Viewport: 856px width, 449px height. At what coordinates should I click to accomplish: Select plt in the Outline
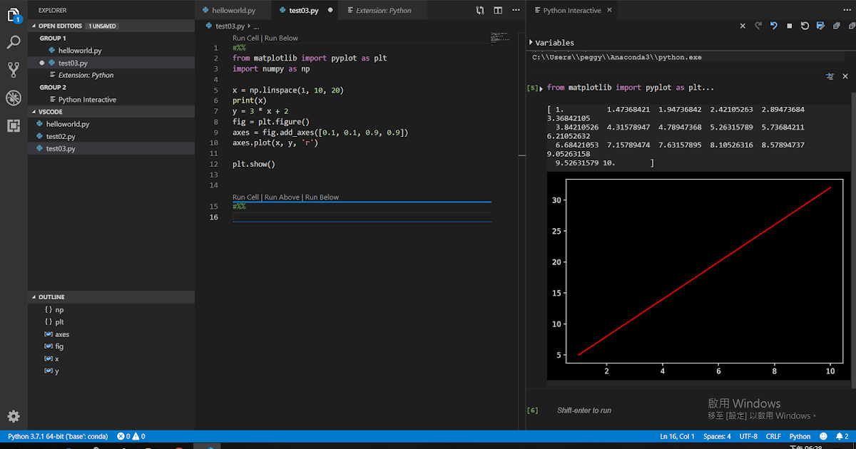111,322
